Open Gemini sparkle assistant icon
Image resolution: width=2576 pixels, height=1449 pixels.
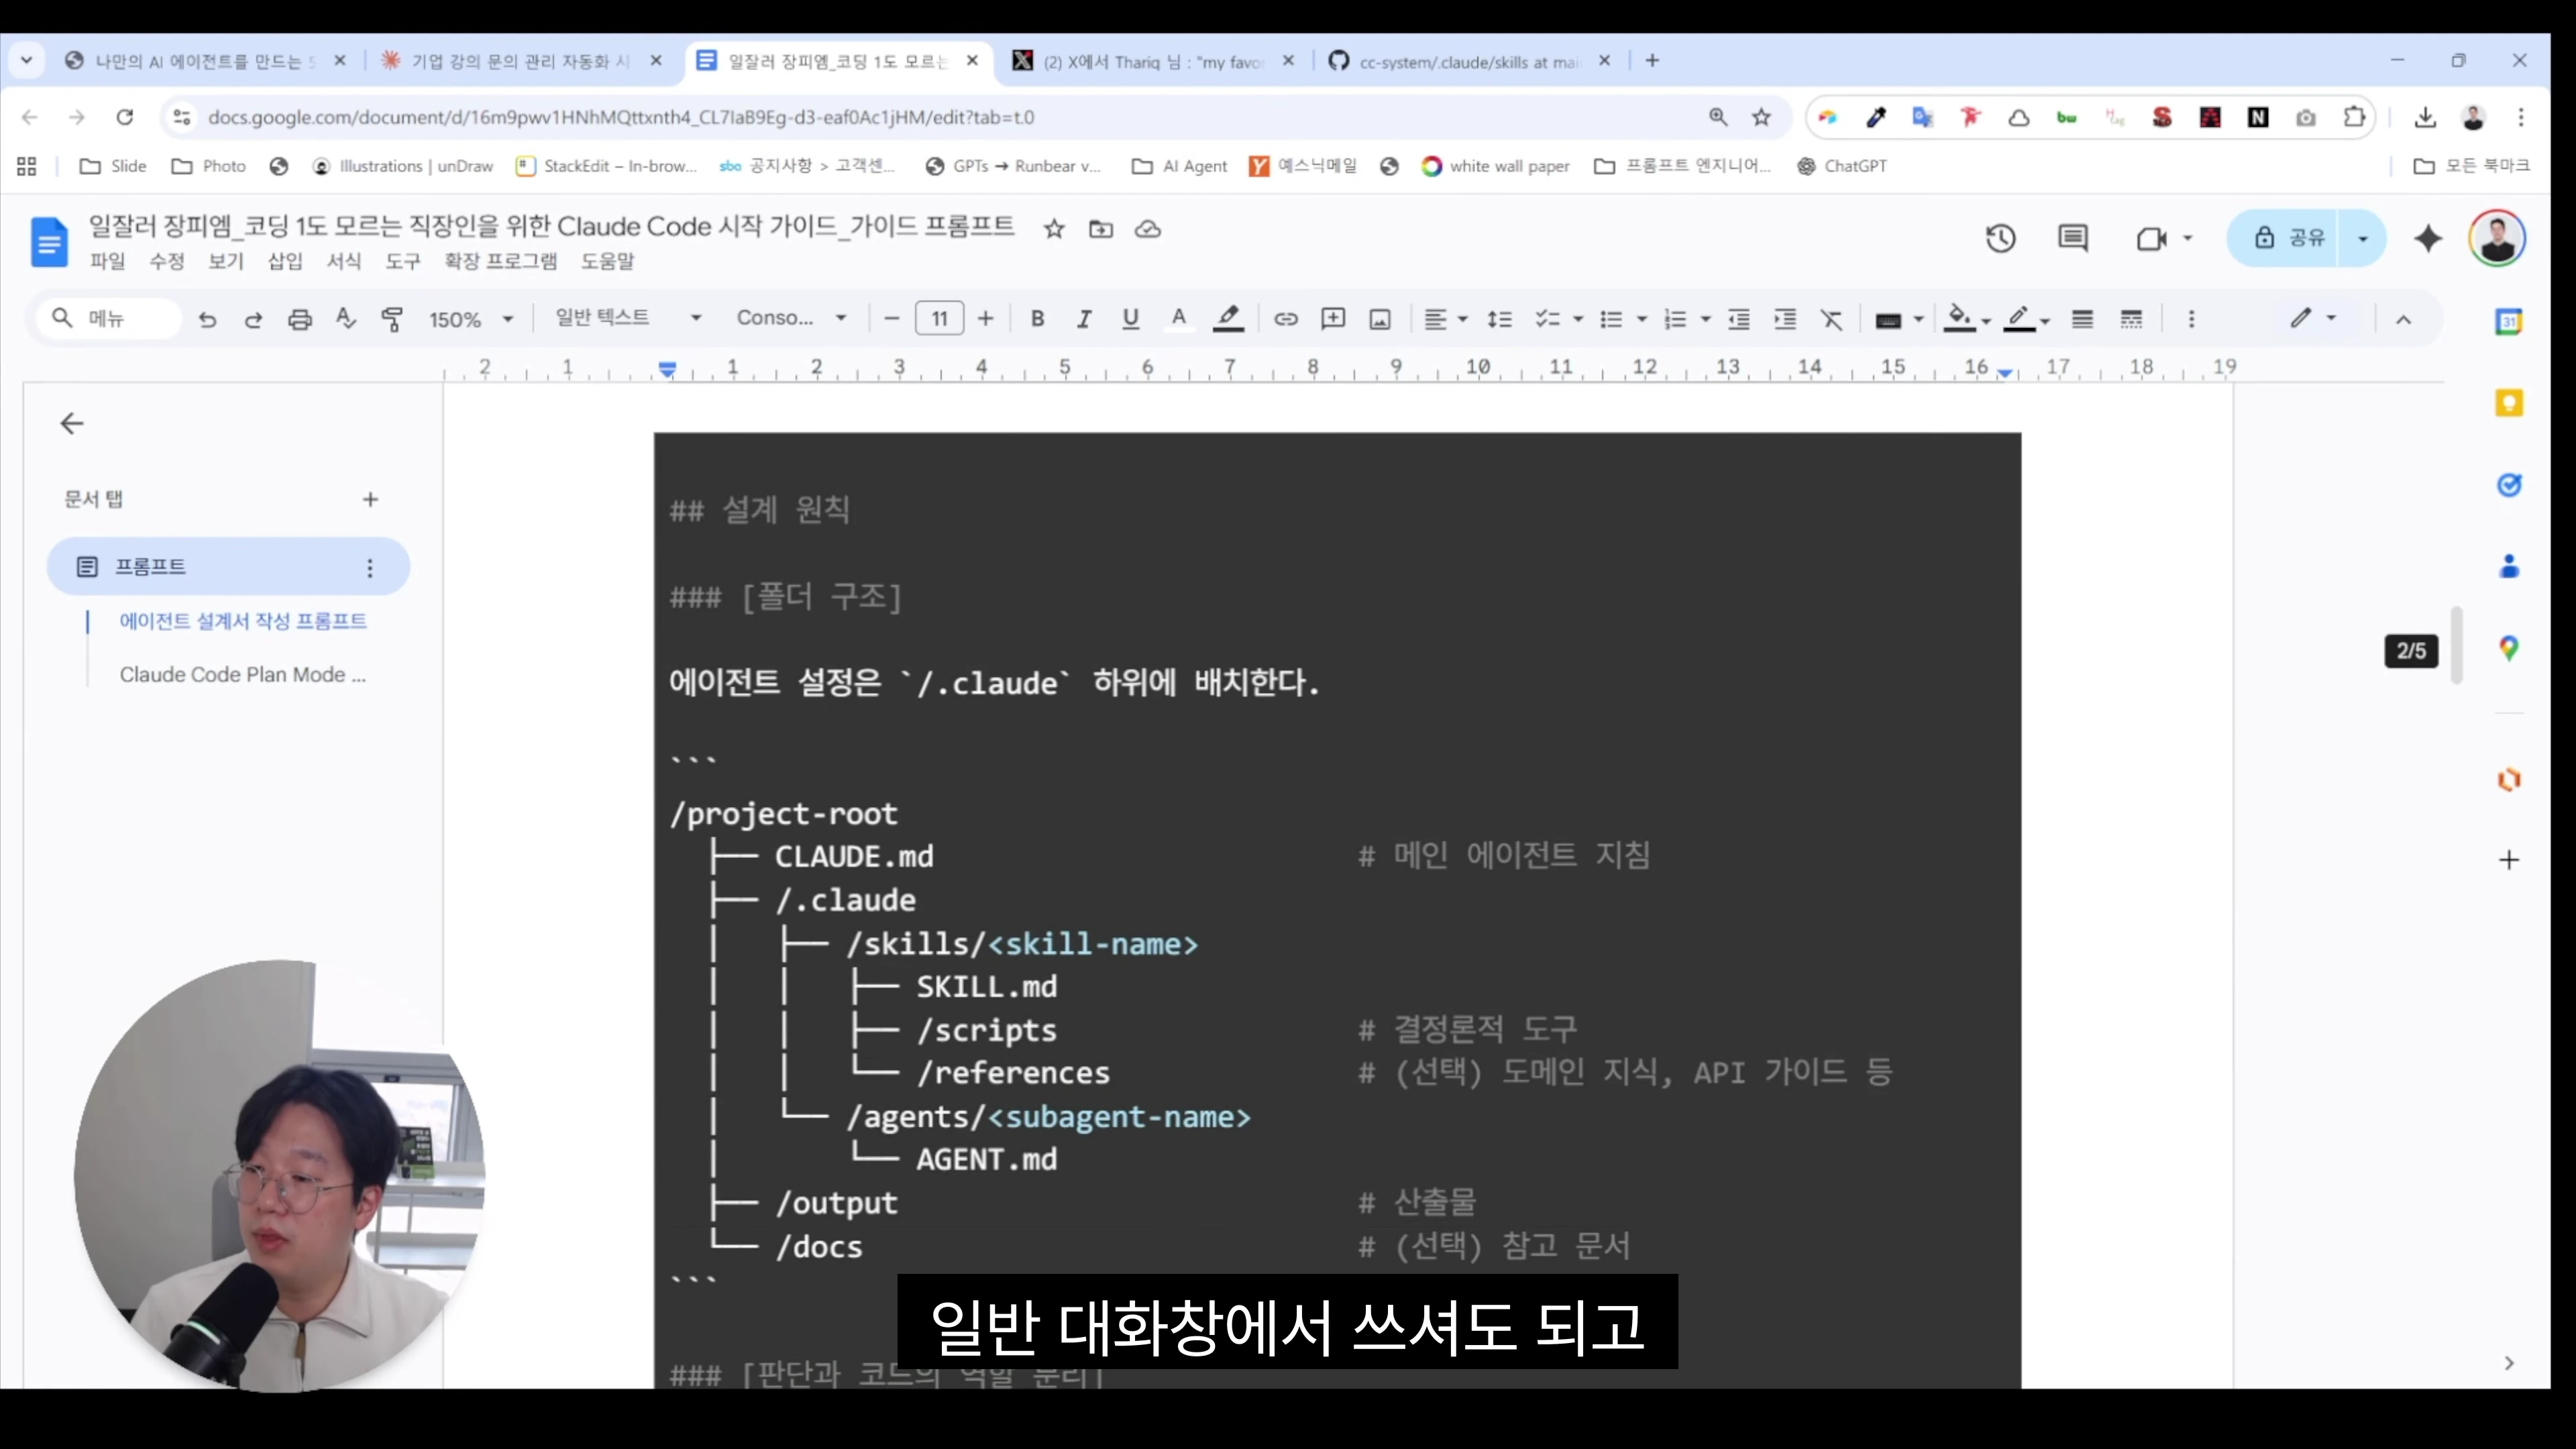[2428, 238]
